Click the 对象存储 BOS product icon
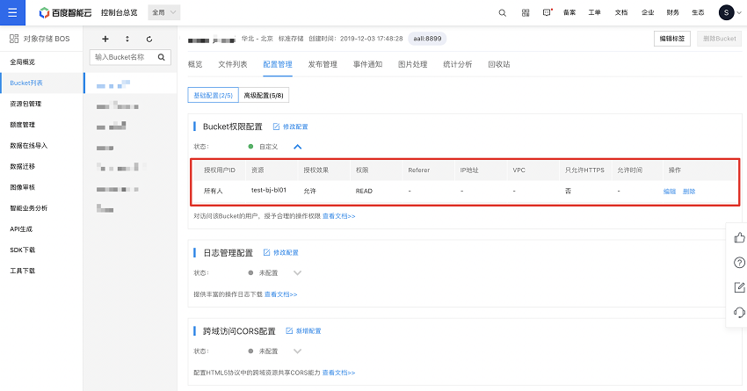The image size is (747, 391). click(x=14, y=39)
